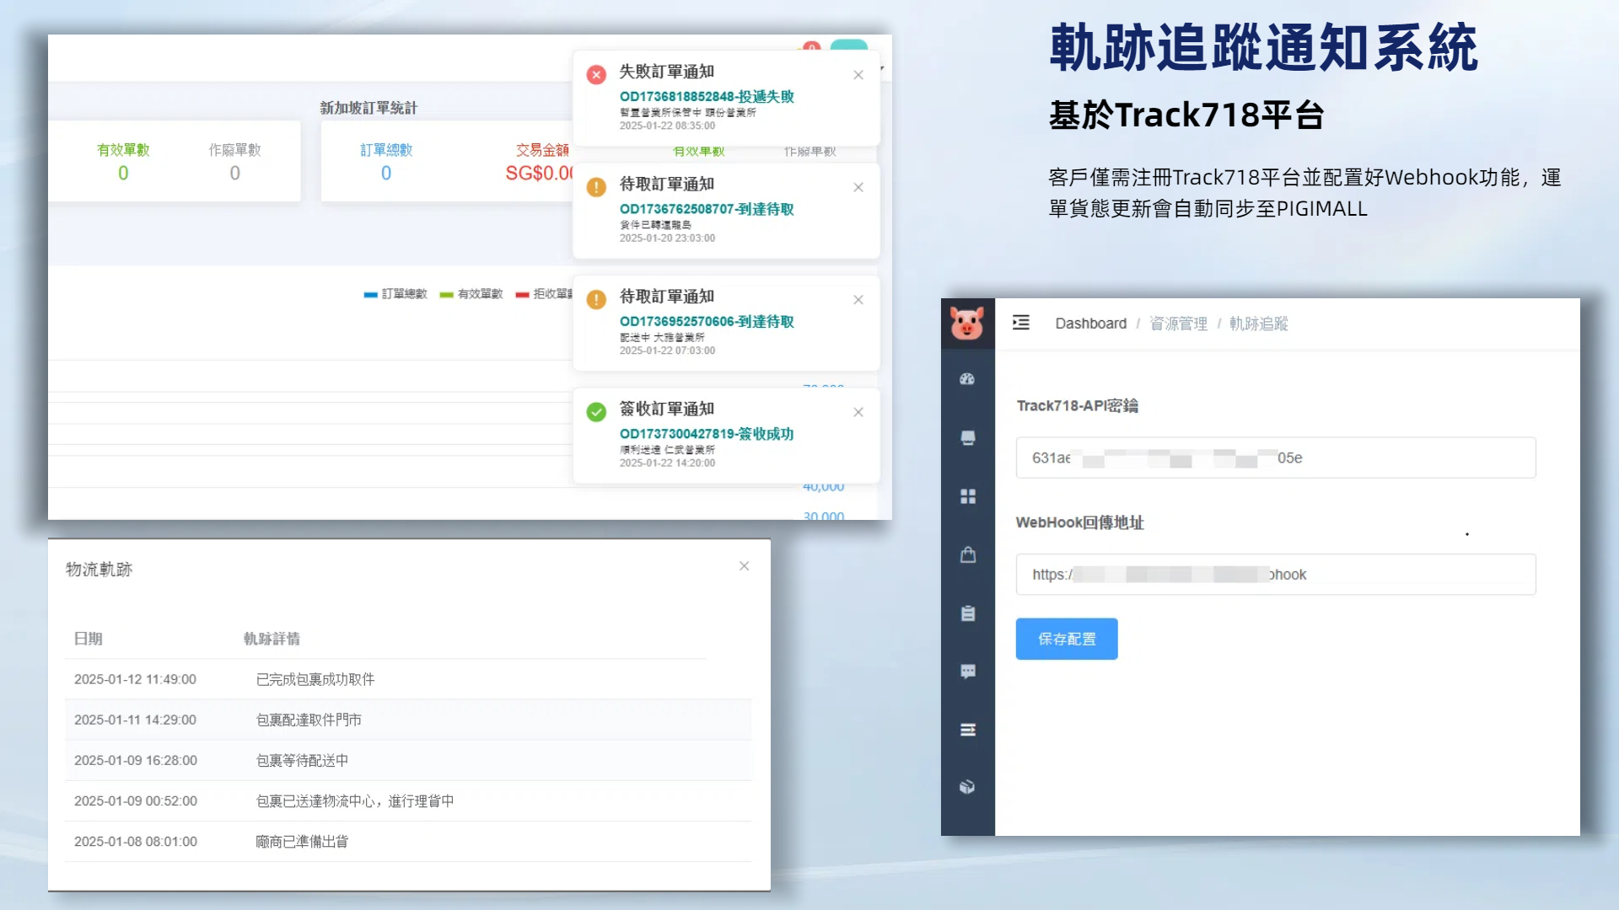This screenshot has height=910, width=1619.
Task: Dismiss the 失敗訂單通知 notification
Action: (858, 75)
